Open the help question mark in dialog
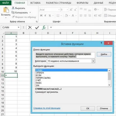 point(101,43)
